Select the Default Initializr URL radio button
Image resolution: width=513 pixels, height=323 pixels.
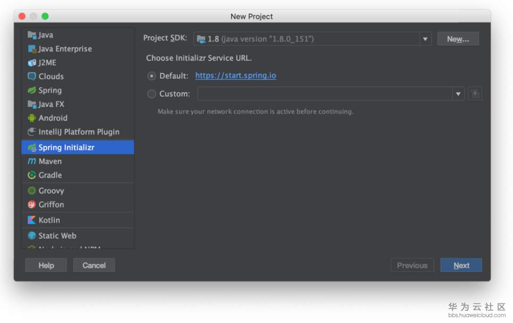[x=152, y=76]
